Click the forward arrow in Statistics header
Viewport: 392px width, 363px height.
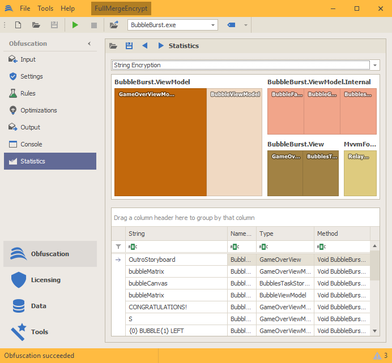pos(161,46)
